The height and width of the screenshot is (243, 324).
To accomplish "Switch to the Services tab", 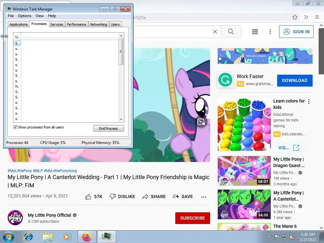I will click(57, 24).
